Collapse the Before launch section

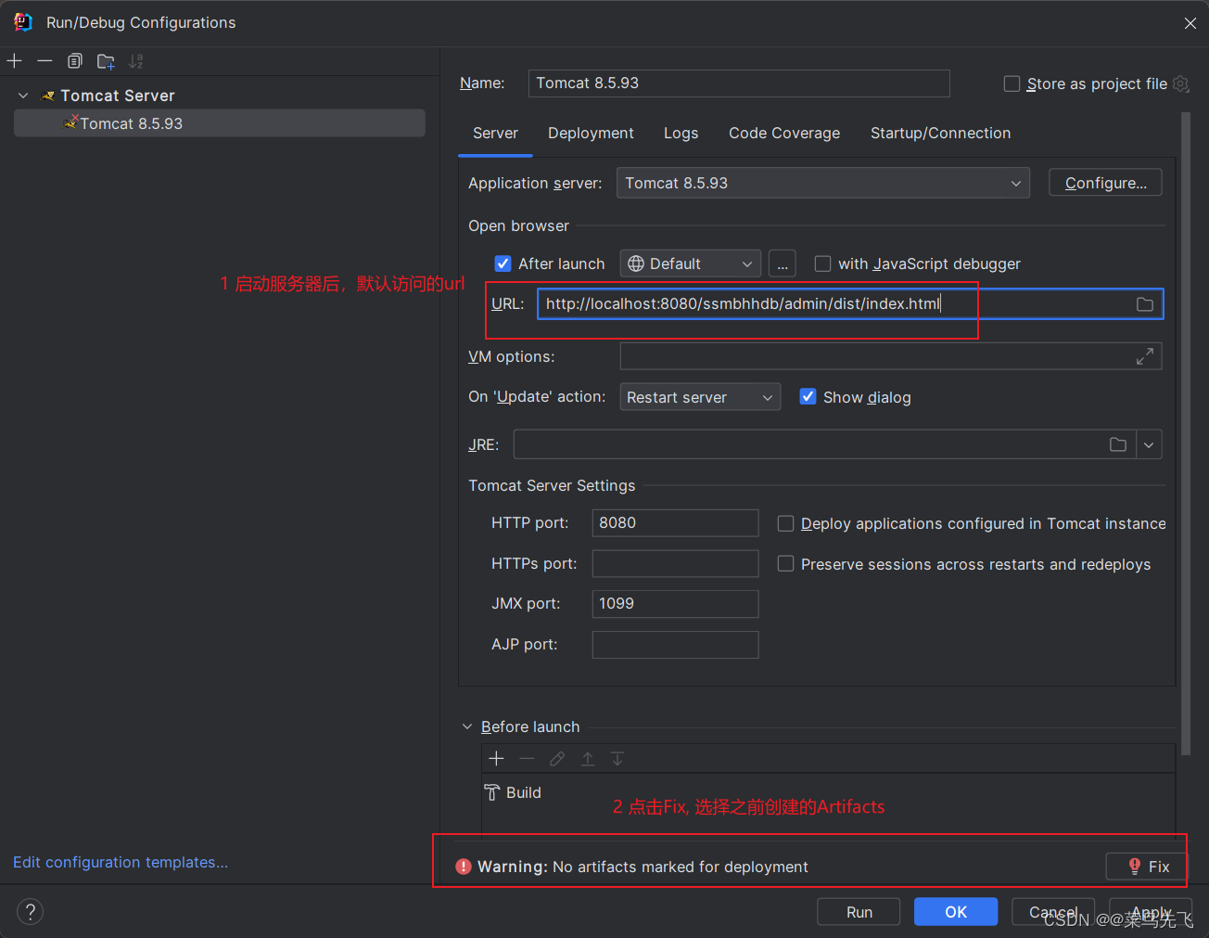tap(467, 726)
